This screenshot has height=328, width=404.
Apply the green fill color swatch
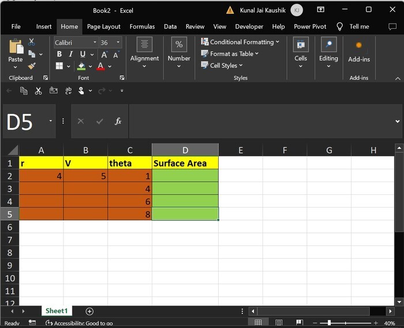(x=81, y=66)
